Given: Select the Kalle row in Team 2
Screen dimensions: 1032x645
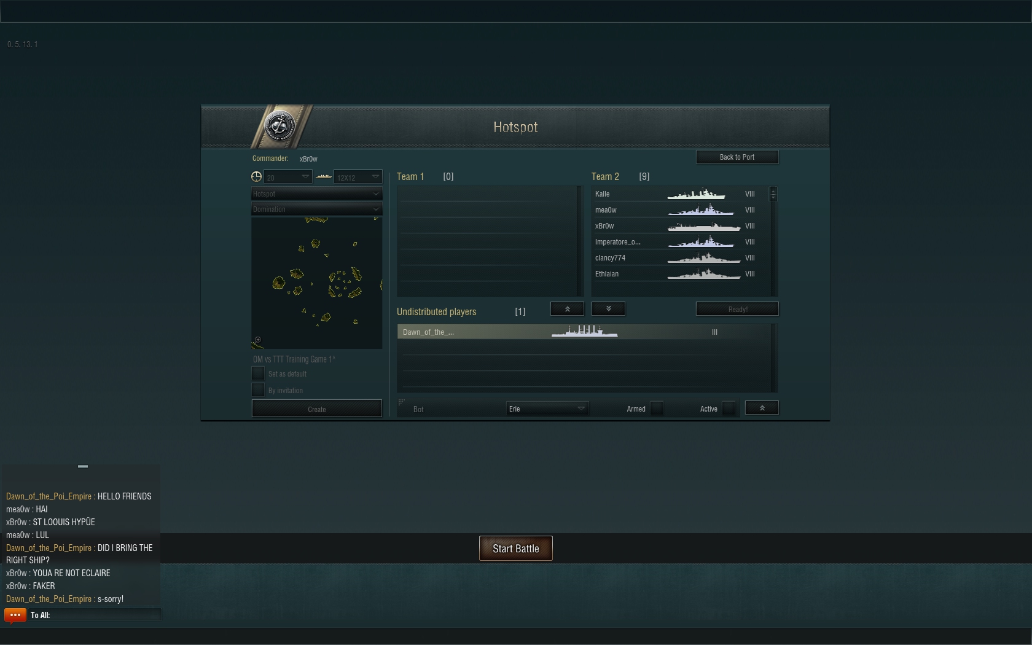Looking at the screenshot, I should pos(681,194).
